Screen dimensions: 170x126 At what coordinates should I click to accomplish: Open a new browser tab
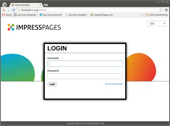[46, 5]
